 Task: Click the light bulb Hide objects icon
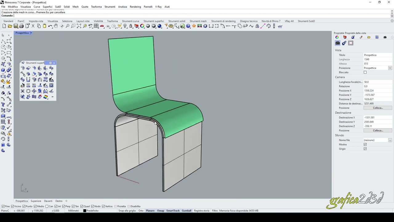pos(125,26)
